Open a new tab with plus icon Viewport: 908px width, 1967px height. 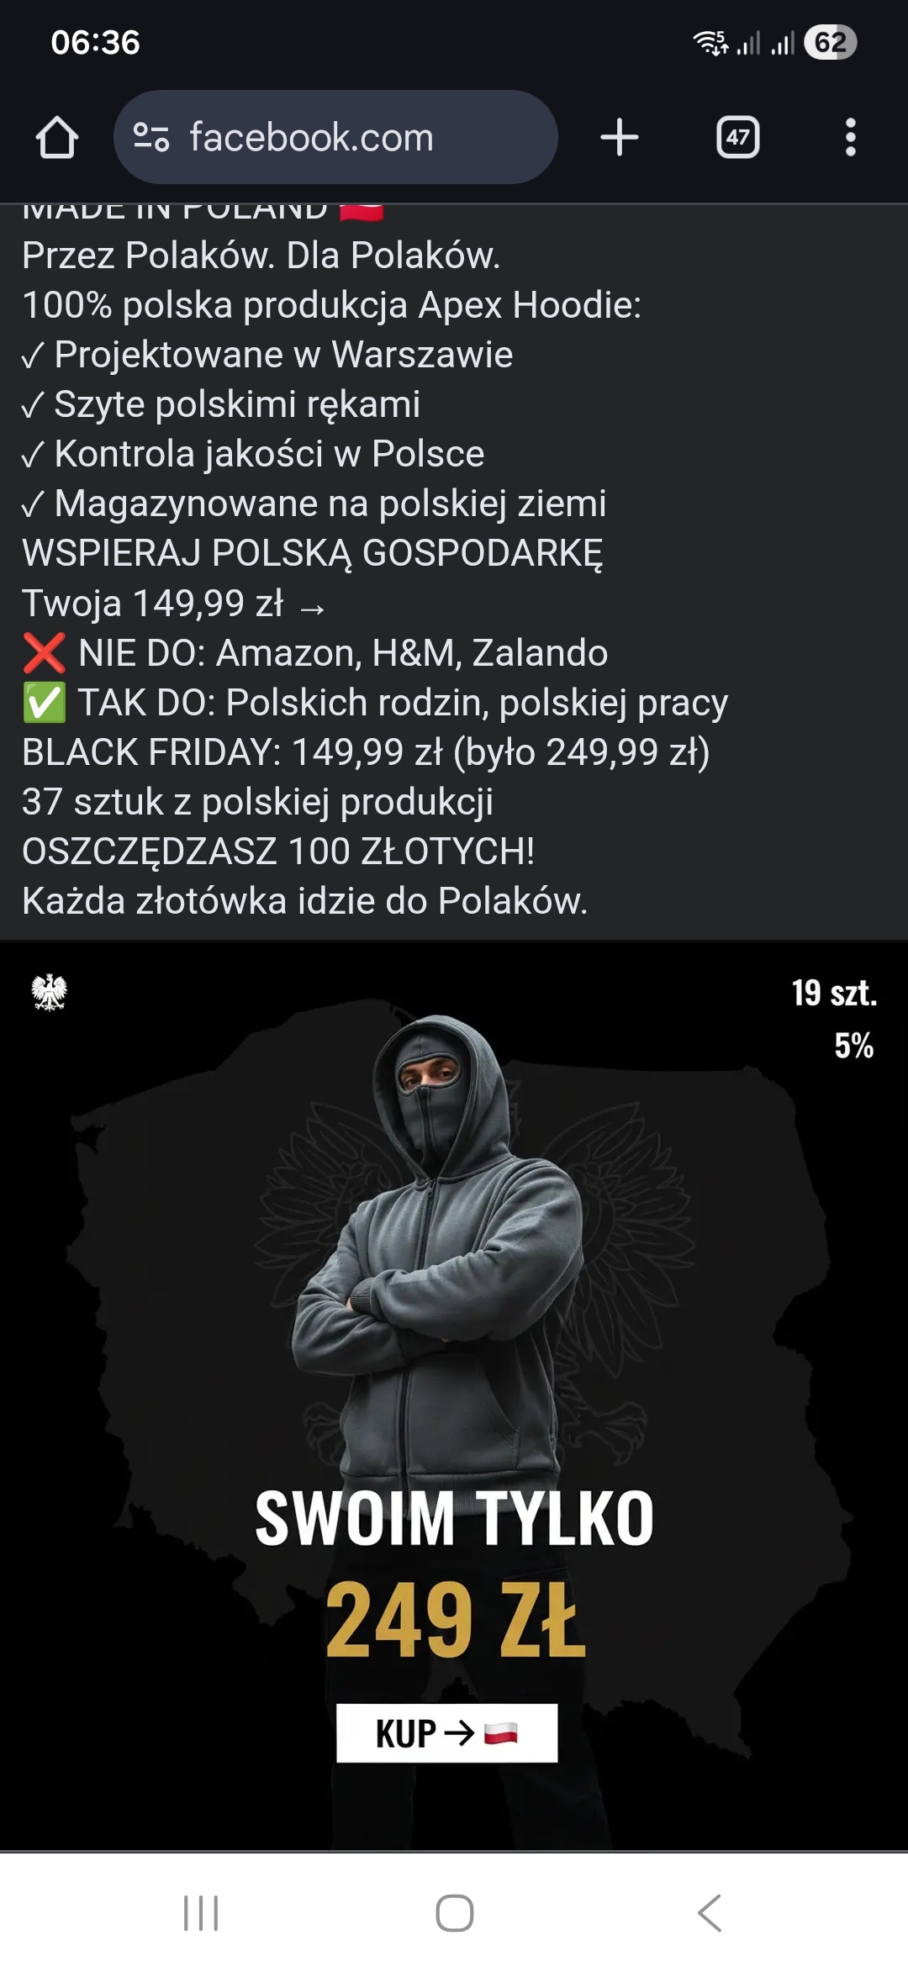pyautogui.click(x=620, y=137)
